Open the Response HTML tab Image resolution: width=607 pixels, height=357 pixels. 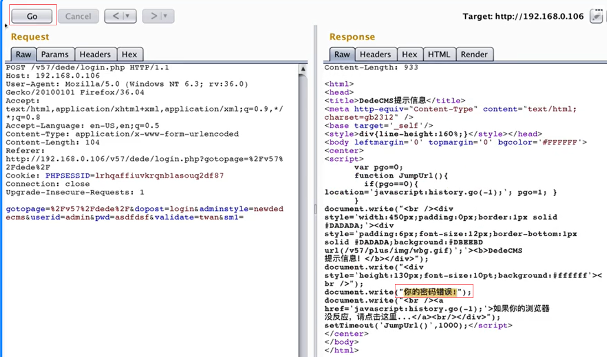(439, 55)
